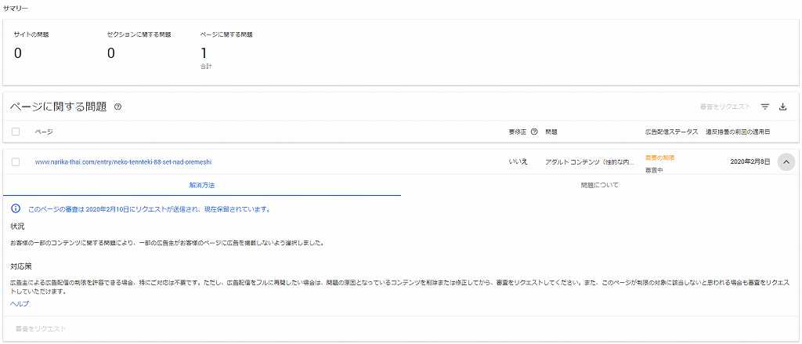Toggle the select-all checkbox in the table header
802x344 pixels.
[16, 132]
